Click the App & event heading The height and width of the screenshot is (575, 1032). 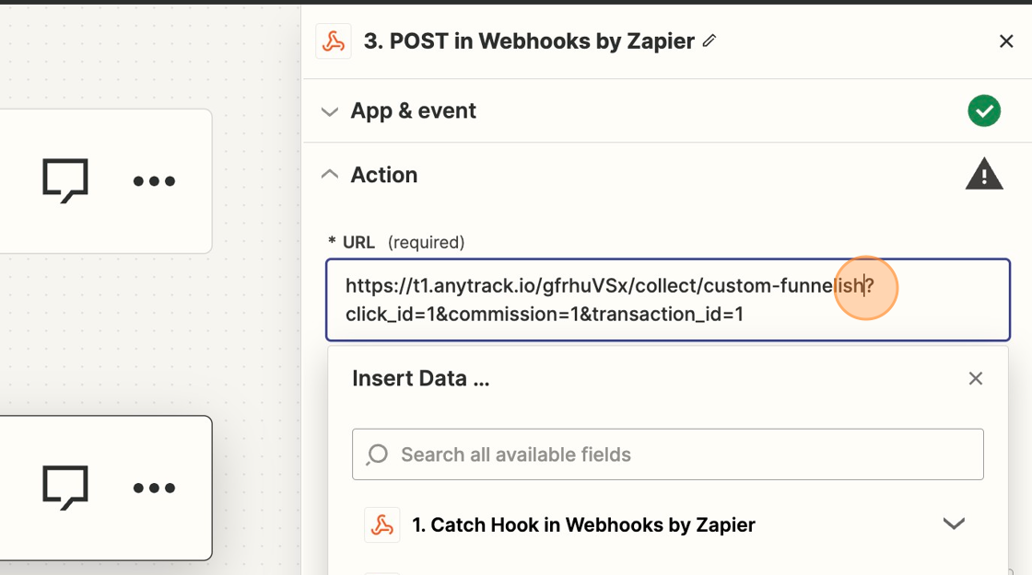tap(414, 111)
